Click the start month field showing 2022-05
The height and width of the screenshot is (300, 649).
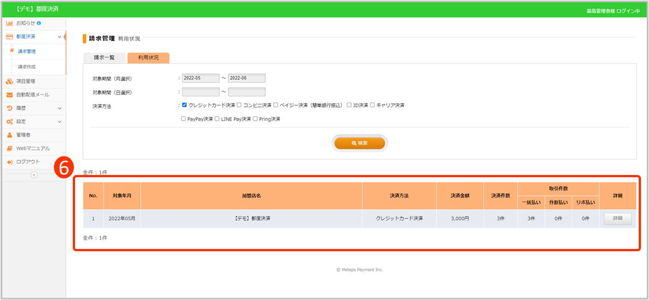coord(200,79)
